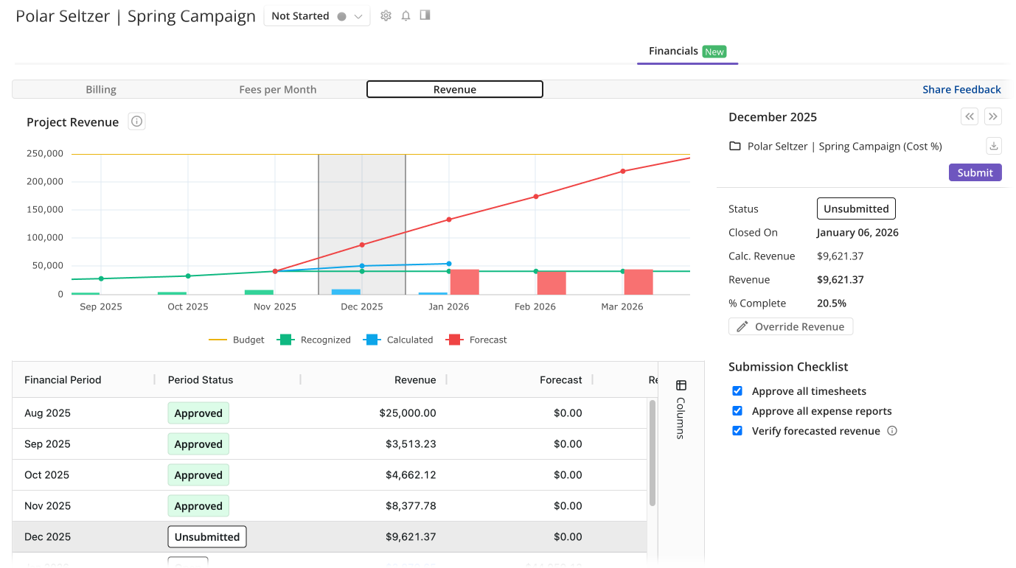Toggle the Forecast series in the chart legend
Image resolution: width=1016 pixels, height=568 pixels.
(477, 340)
